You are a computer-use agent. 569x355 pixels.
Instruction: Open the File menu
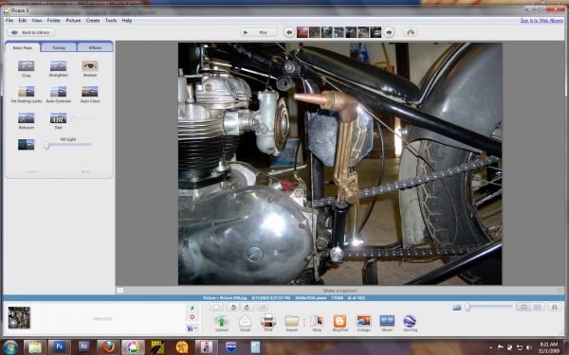(9, 21)
